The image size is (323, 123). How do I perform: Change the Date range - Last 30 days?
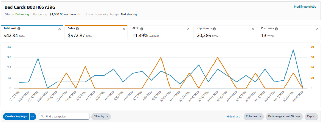284,116
